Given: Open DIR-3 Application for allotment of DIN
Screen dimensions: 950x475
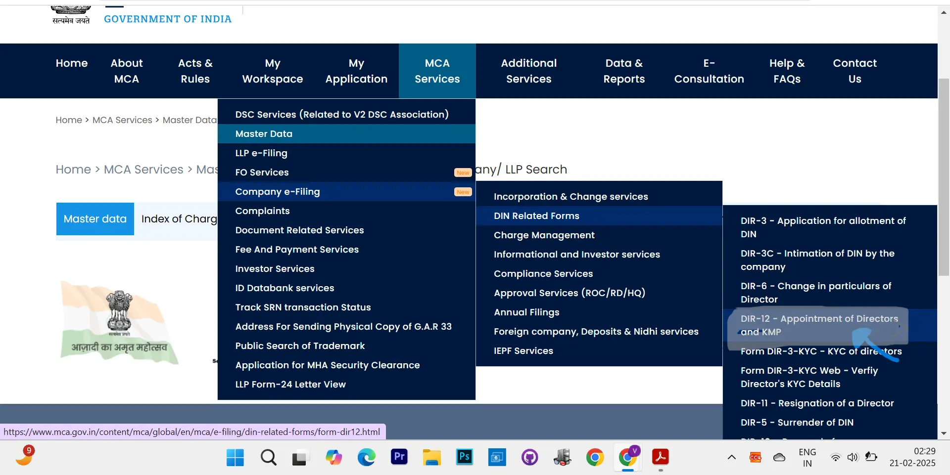Looking at the screenshot, I should click(x=830, y=227).
